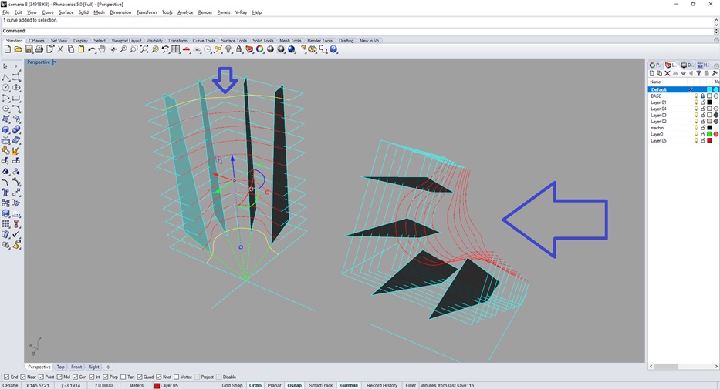Click the green color swatch of Layer0
720x389 pixels.
click(x=709, y=135)
